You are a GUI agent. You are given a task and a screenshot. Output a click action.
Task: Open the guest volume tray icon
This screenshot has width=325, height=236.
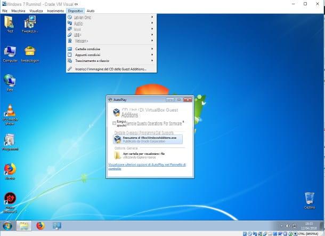click(288, 226)
